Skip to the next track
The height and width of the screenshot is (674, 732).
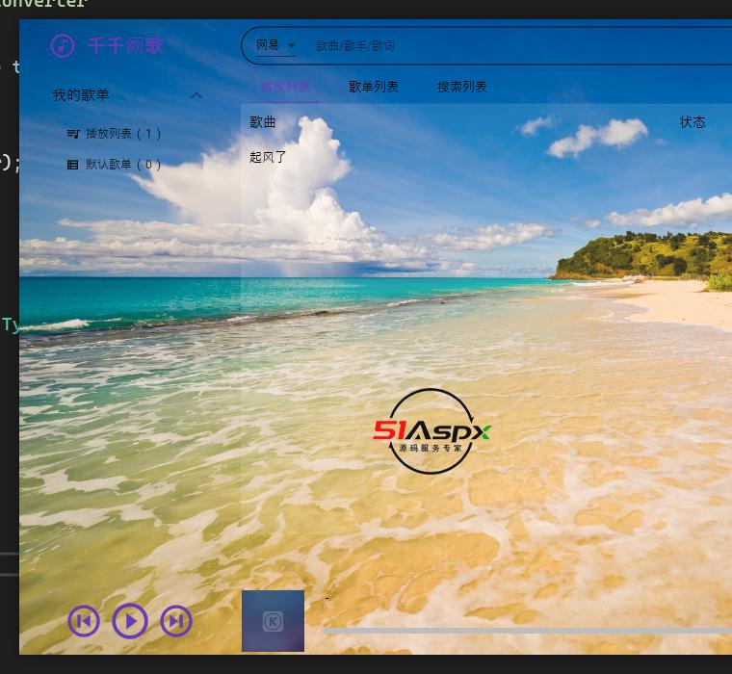click(x=176, y=621)
